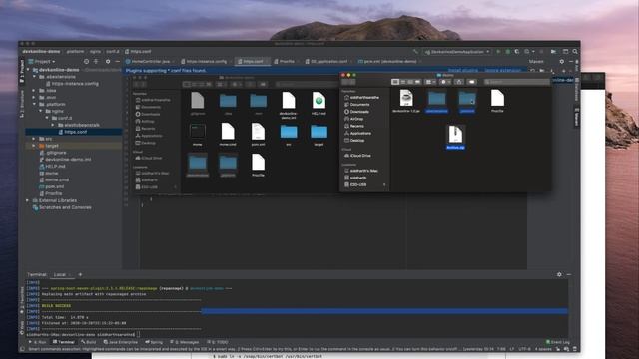Select Archive.zip in front Finder window
Screen dimensions: 639x359
455,138
